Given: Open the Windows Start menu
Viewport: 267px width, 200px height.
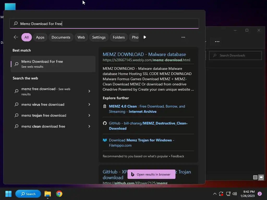Looking at the screenshot, I should coord(8,194).
